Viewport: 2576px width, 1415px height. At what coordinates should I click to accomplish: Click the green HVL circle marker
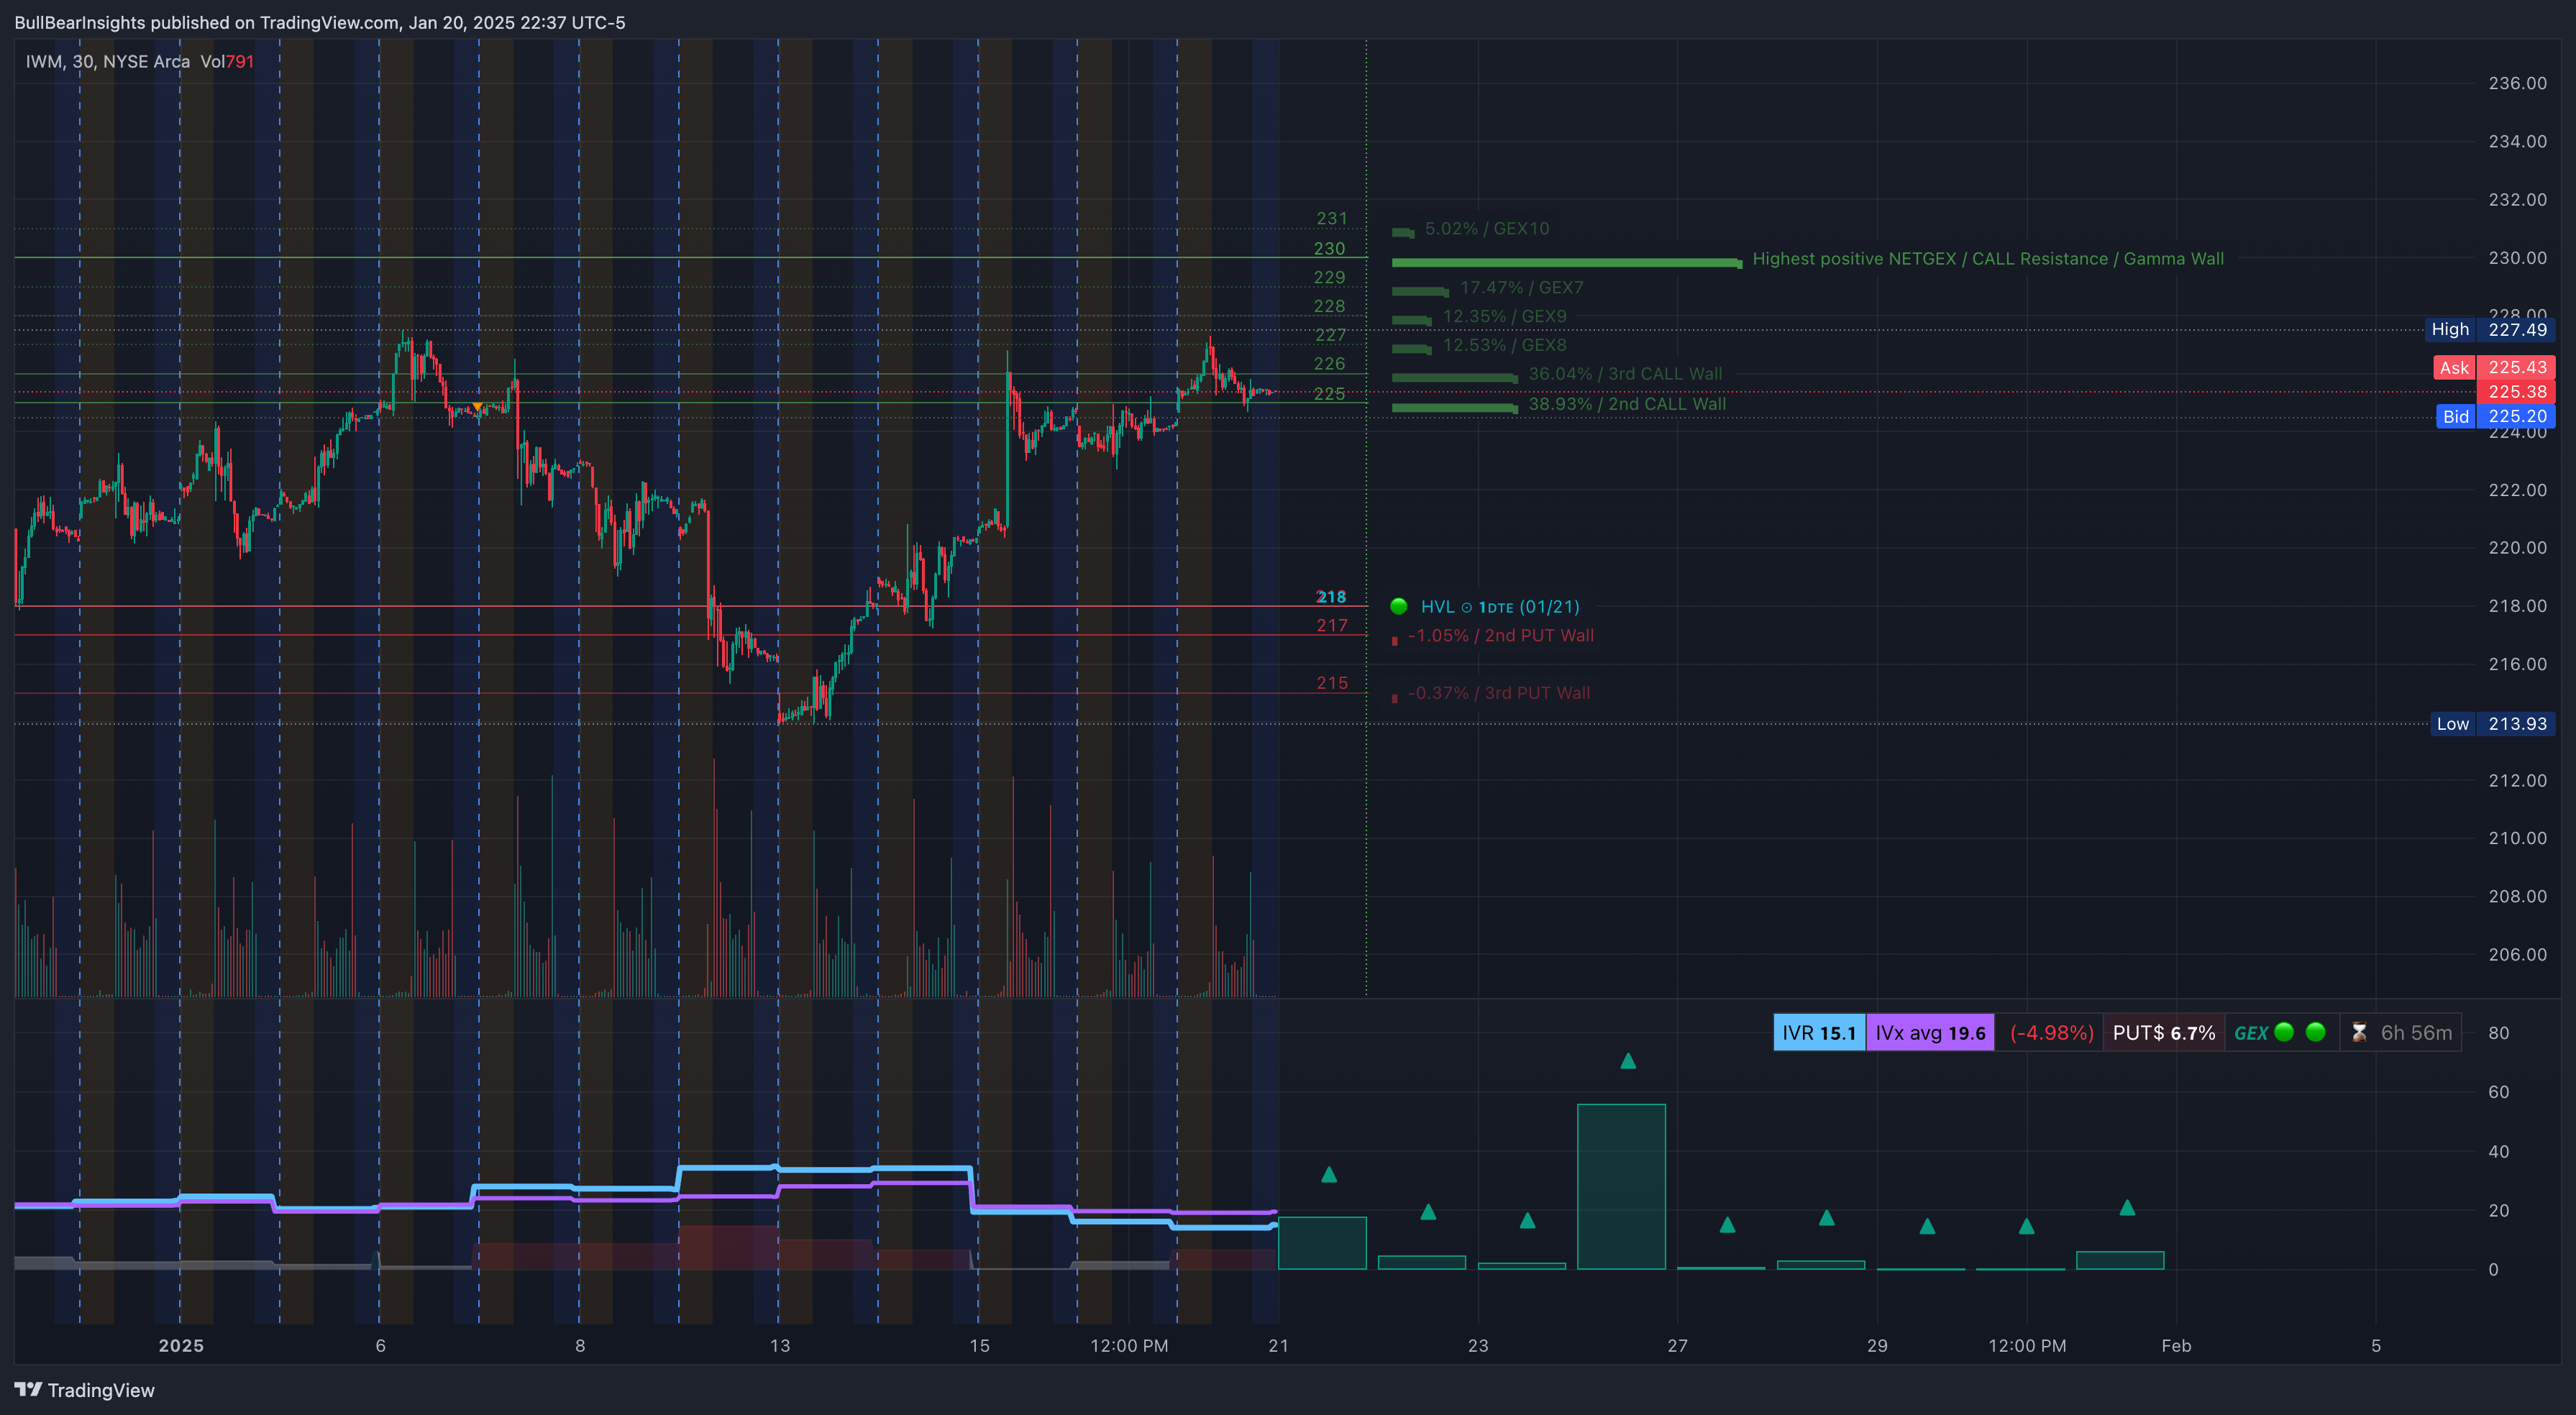tap(1399, 606)
